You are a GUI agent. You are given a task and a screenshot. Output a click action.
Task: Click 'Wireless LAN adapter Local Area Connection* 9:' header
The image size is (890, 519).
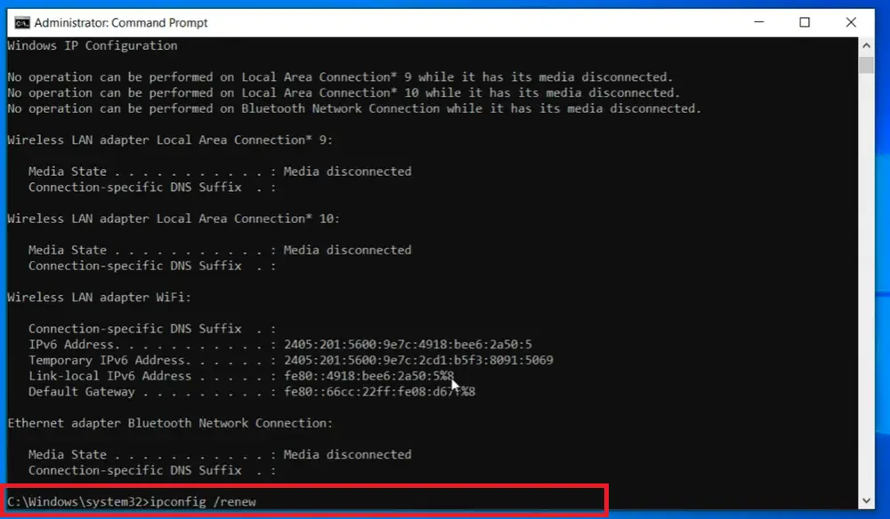[170, 140]
